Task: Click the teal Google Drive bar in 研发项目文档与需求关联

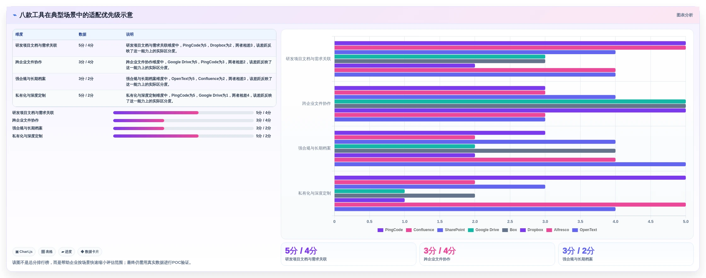Action: click(440, 57)
